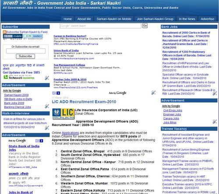This screenshot has width=219, height=194.
Task: Click the previous arrow in the left sidebar ad block
Action: [x=37, y=141]
